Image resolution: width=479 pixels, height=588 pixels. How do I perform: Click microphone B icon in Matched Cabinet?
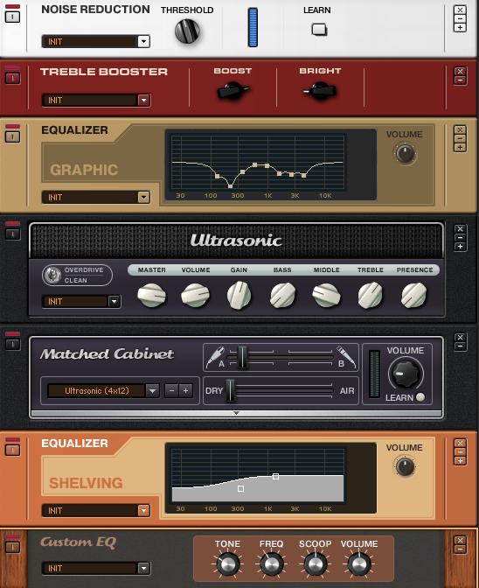pos(345,356)
